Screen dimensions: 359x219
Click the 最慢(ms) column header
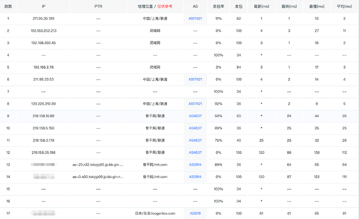point(317,6)
